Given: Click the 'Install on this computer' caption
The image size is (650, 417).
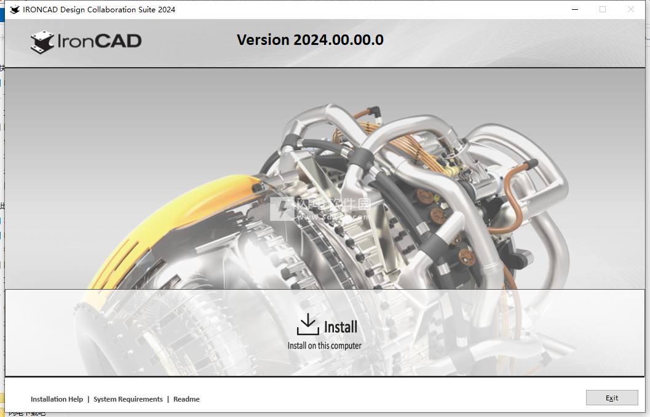Looking at the screenshot, I should (x=325, y=345).
